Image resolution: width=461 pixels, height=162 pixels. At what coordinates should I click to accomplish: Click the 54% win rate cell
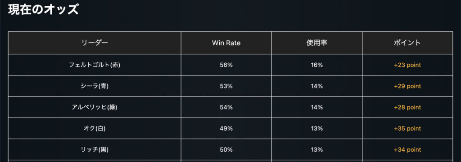point(226,107)
